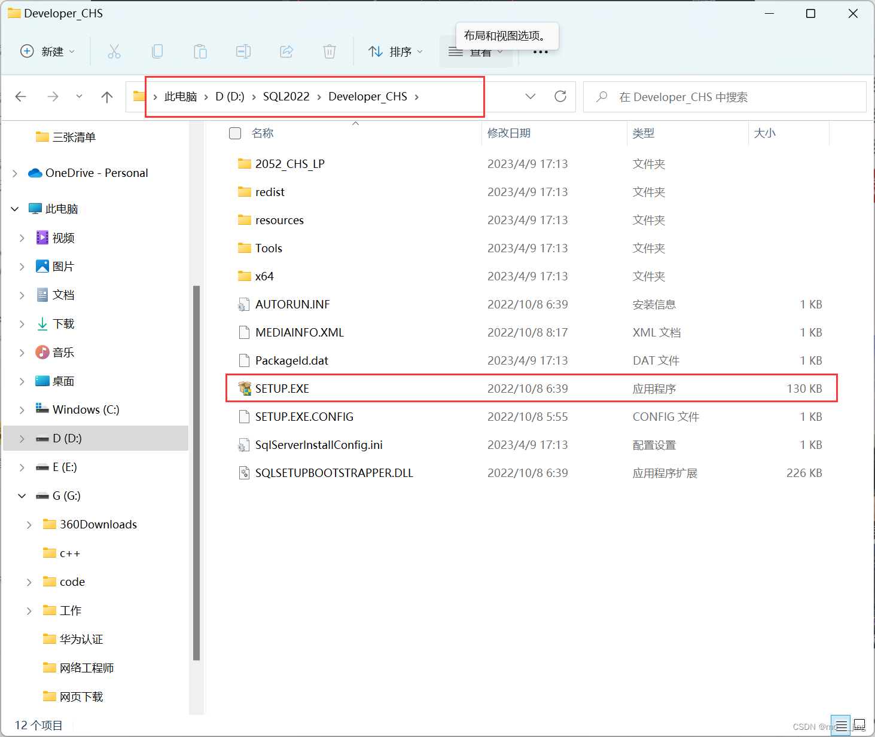The width and height of the screenshot is (875, 737).
Task: Select E (E:) drive in sidebar
Action: point(96,467)
